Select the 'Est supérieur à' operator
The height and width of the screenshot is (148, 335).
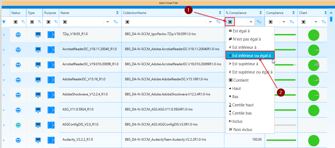(x=250, y=64)
